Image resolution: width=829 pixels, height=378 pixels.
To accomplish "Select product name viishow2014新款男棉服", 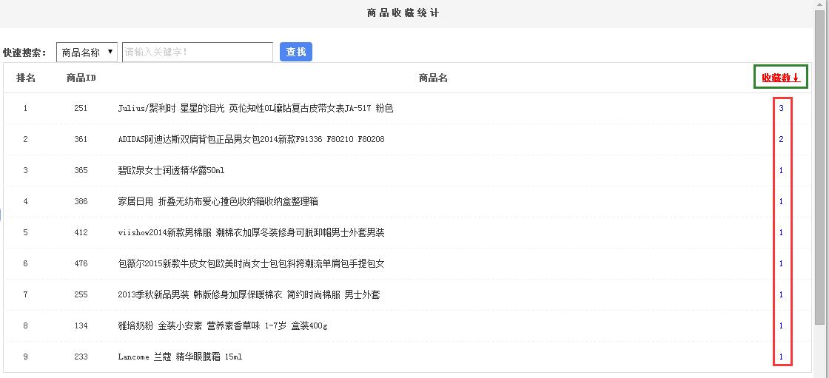I will tap(251, 232).
